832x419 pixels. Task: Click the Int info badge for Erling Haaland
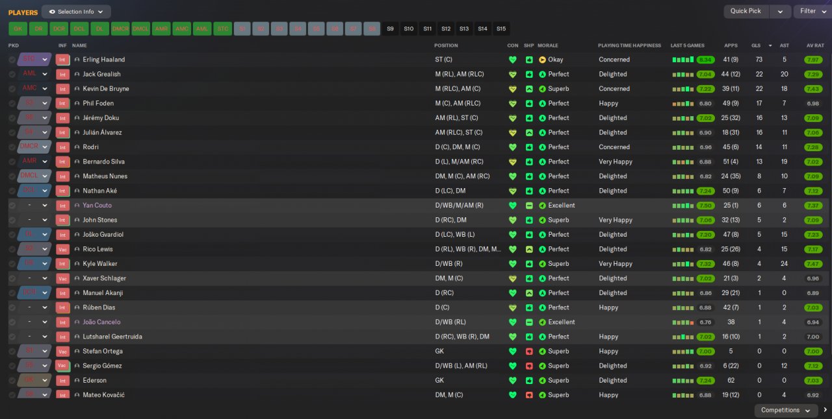click(x=62, y=60)
